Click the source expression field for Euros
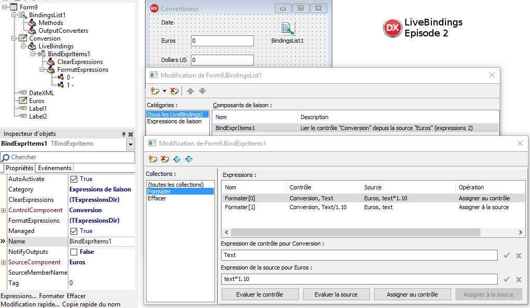Screen dimensions: 530x308 (x=359, y=279)
